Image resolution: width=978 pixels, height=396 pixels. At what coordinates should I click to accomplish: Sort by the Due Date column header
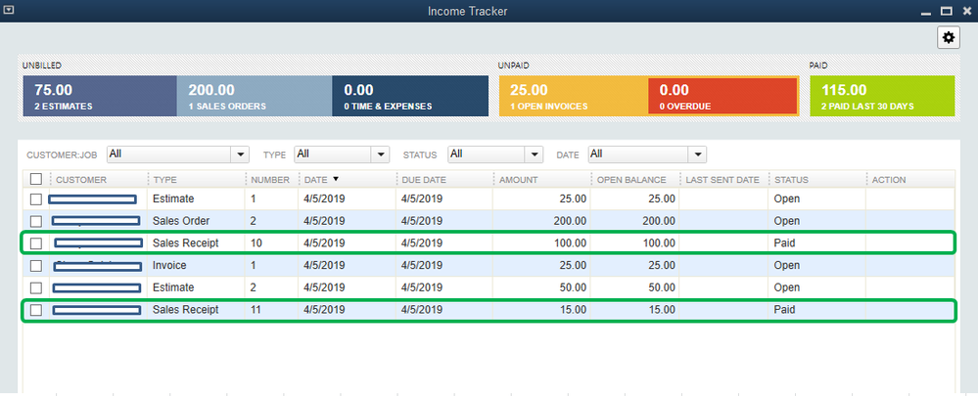[424, 180]
